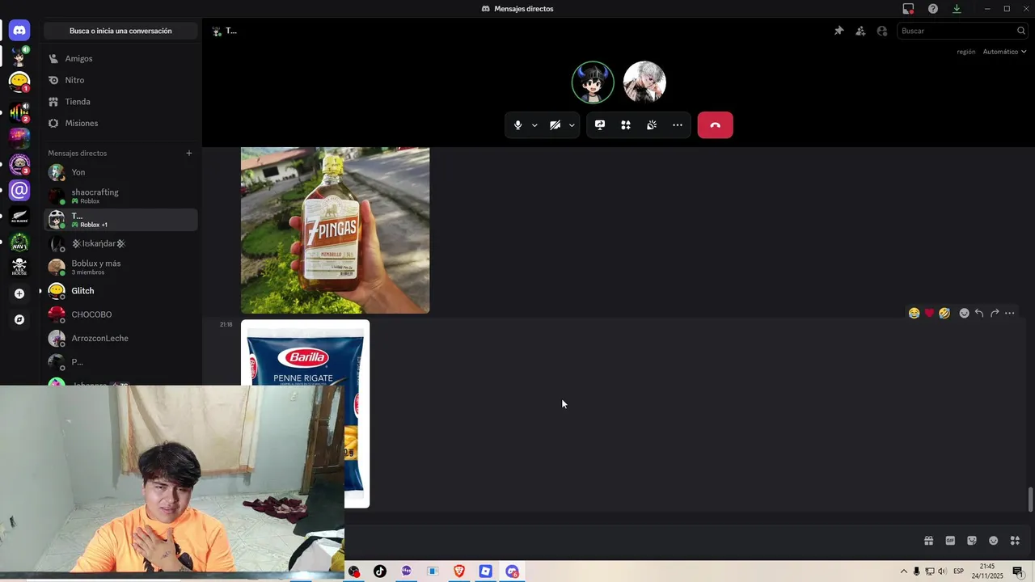Open volume control in system tray
This screenshot has width=1035, height=582.
pos(942,571)
